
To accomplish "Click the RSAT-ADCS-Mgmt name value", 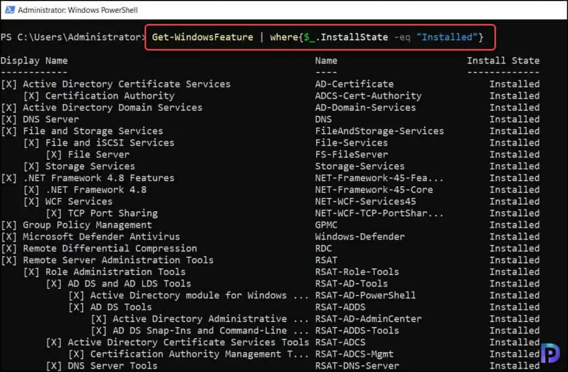I will click(354, 354).
